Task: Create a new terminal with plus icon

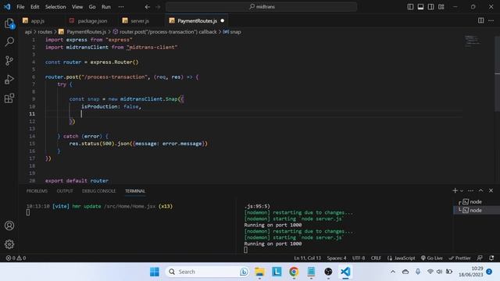Action: pos(455,190)
